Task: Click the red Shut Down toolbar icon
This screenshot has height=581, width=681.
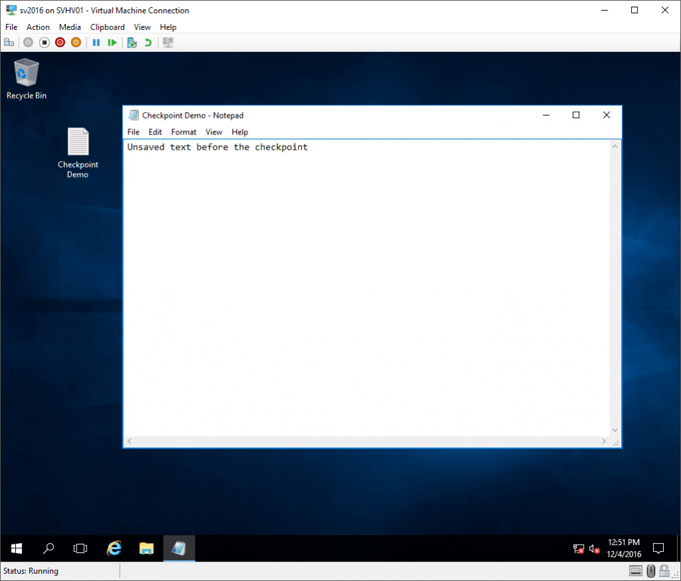Action: pos(61,43)
